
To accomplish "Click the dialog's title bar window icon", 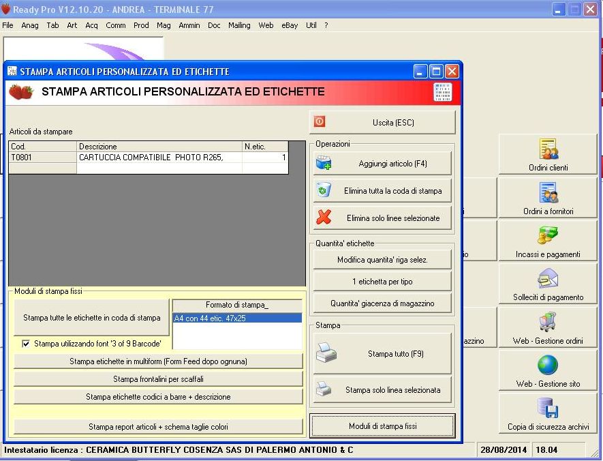I will point(12,71).
